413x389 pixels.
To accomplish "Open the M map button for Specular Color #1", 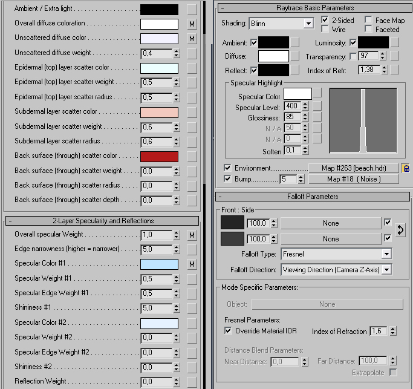I will 192,264.
